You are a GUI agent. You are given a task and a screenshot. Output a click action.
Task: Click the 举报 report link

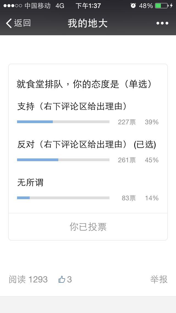(159, 279)
